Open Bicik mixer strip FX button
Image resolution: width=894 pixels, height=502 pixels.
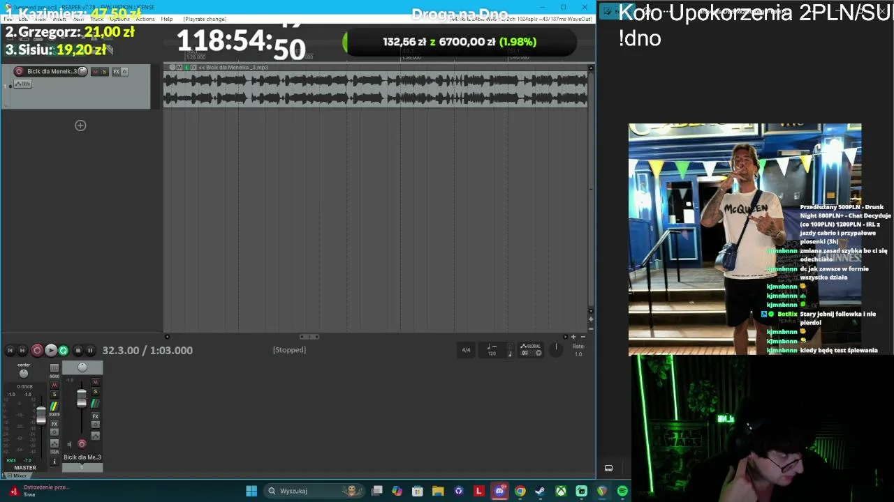point(96,416)
